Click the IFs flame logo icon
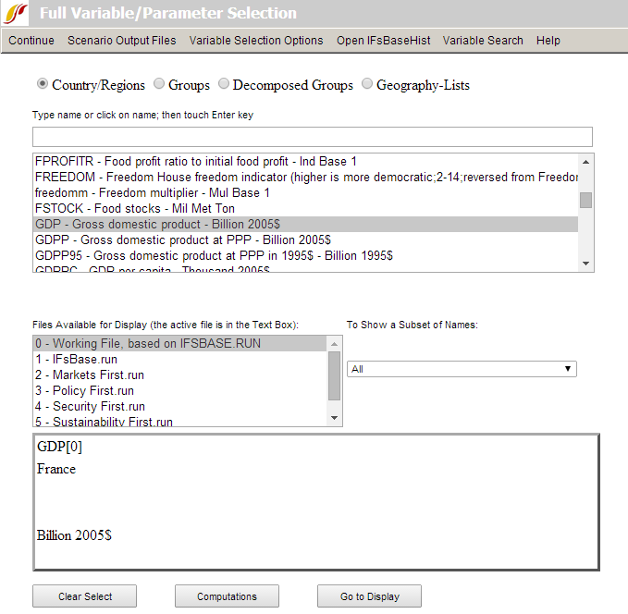The width and height of the screenshot is (628, 614). [17, 13]
